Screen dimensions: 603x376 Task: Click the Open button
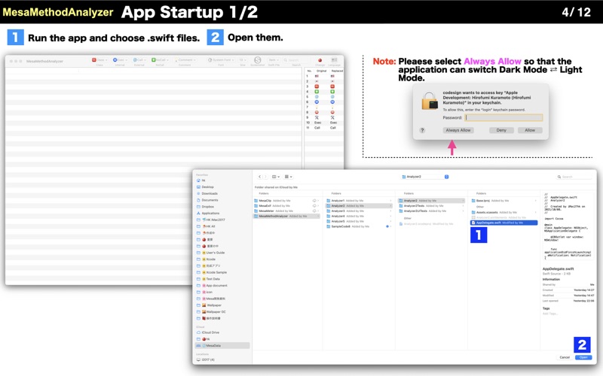(x=583, y=357)
